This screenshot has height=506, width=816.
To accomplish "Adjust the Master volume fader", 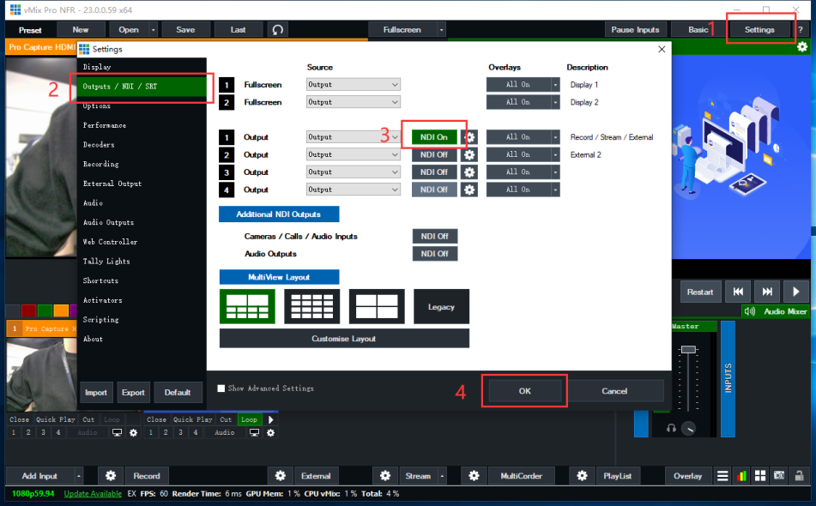I will click(687, 351).
